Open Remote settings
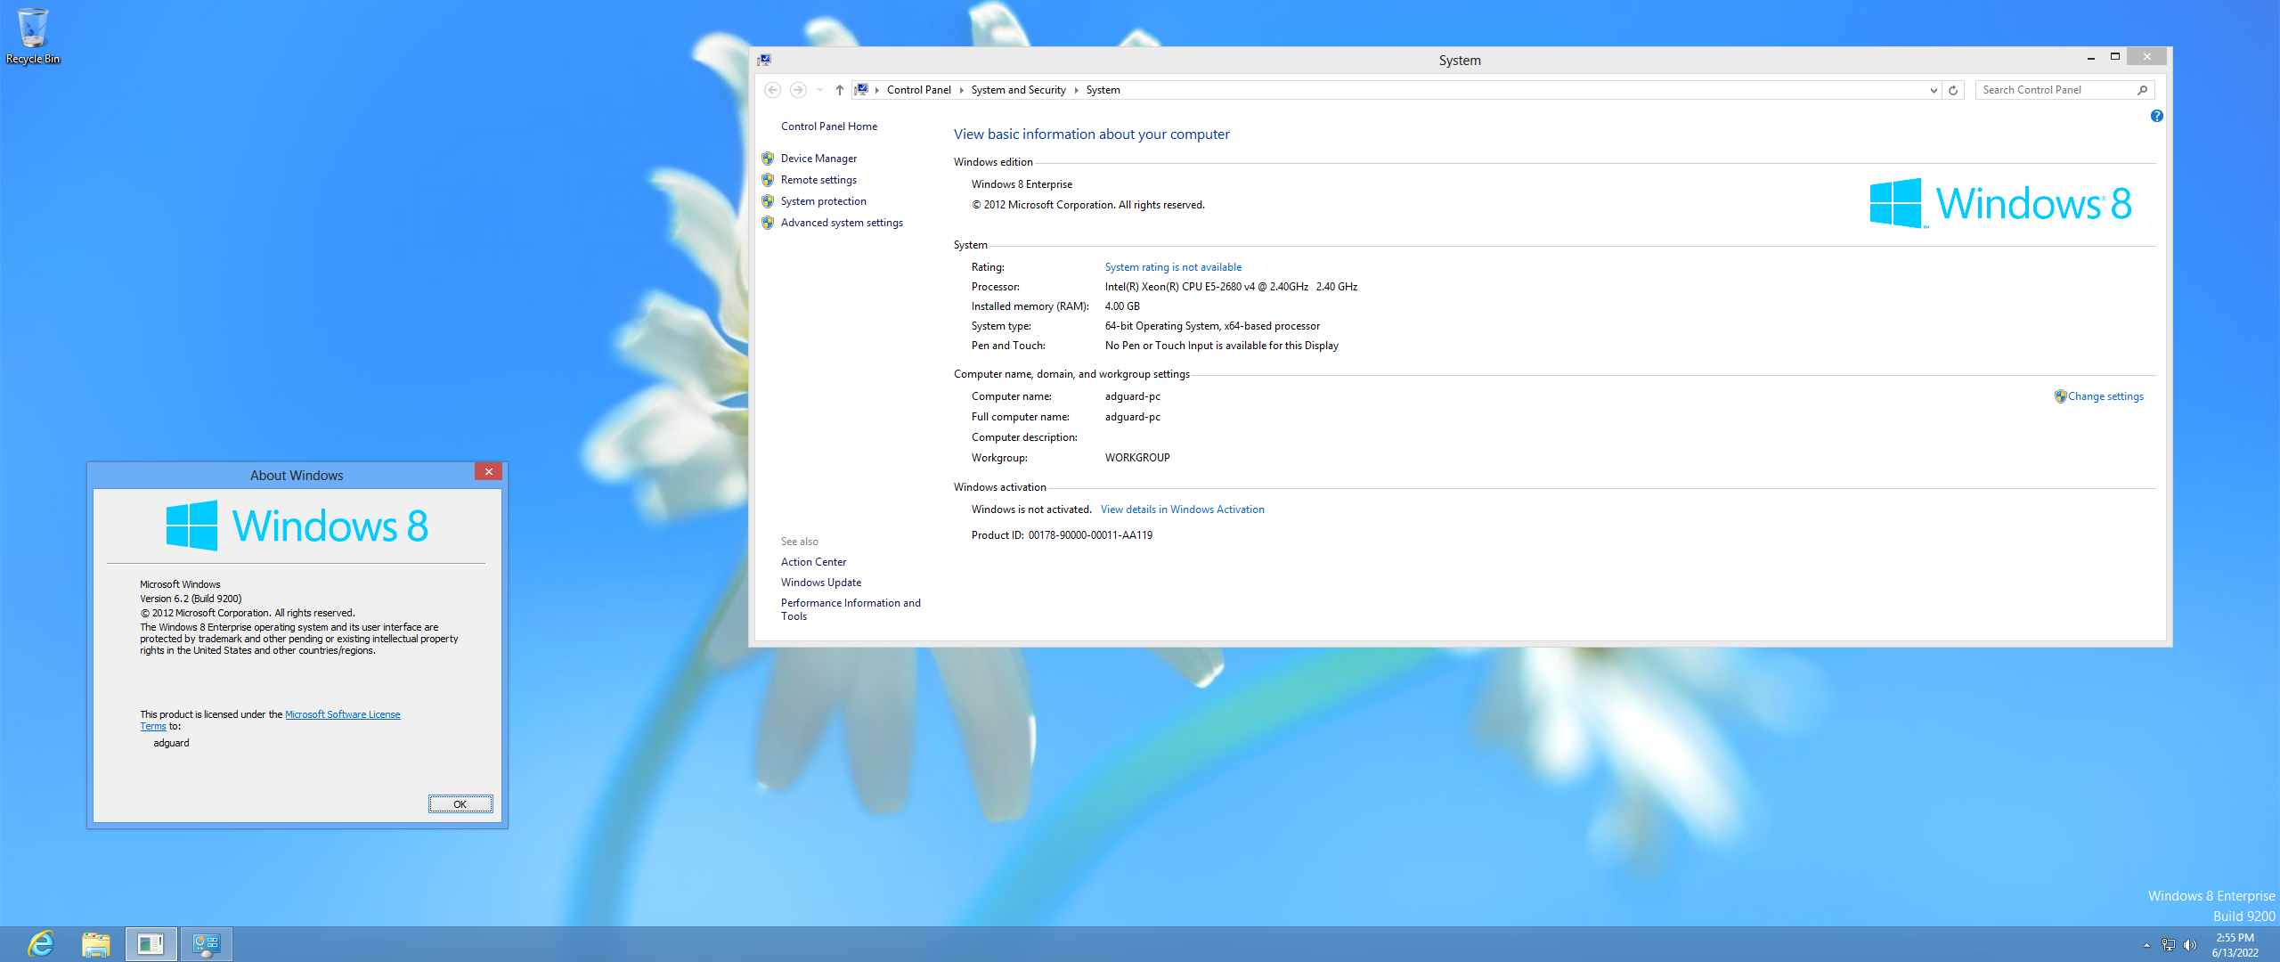This screenshot has width=2280, height=962. point(818,180)
